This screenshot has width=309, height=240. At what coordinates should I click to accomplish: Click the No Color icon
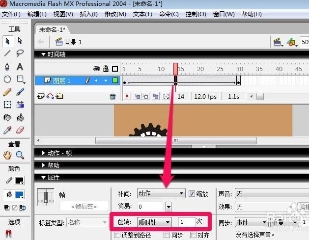15,208
